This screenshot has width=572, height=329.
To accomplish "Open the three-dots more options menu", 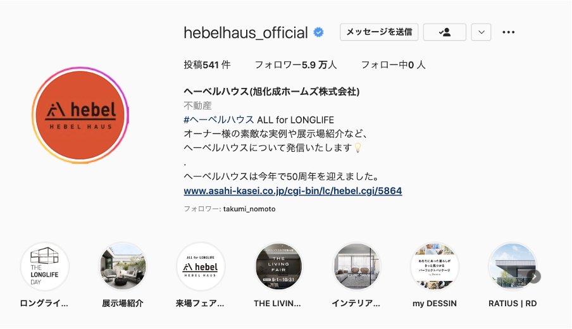I will (508, 32).
